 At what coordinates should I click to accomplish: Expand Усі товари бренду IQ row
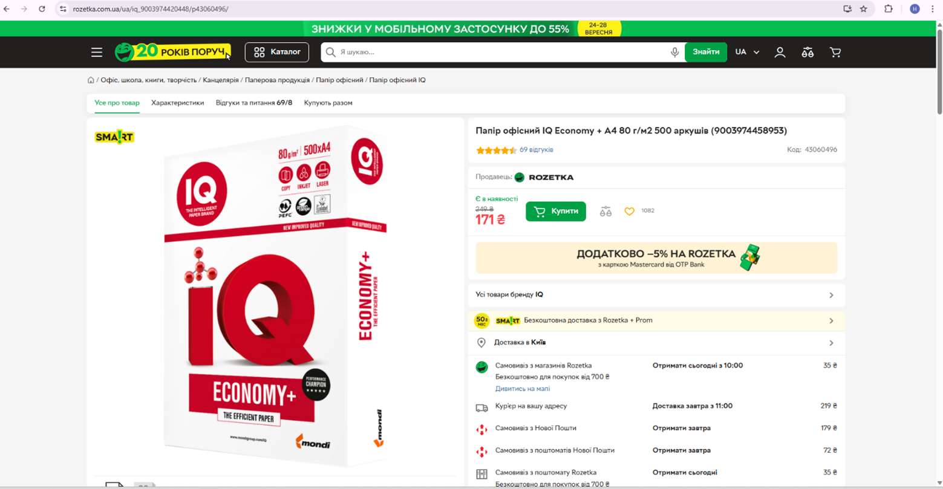click(x=656, y=295)
